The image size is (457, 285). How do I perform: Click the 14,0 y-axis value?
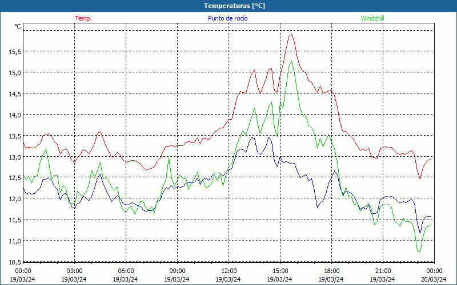15,115
